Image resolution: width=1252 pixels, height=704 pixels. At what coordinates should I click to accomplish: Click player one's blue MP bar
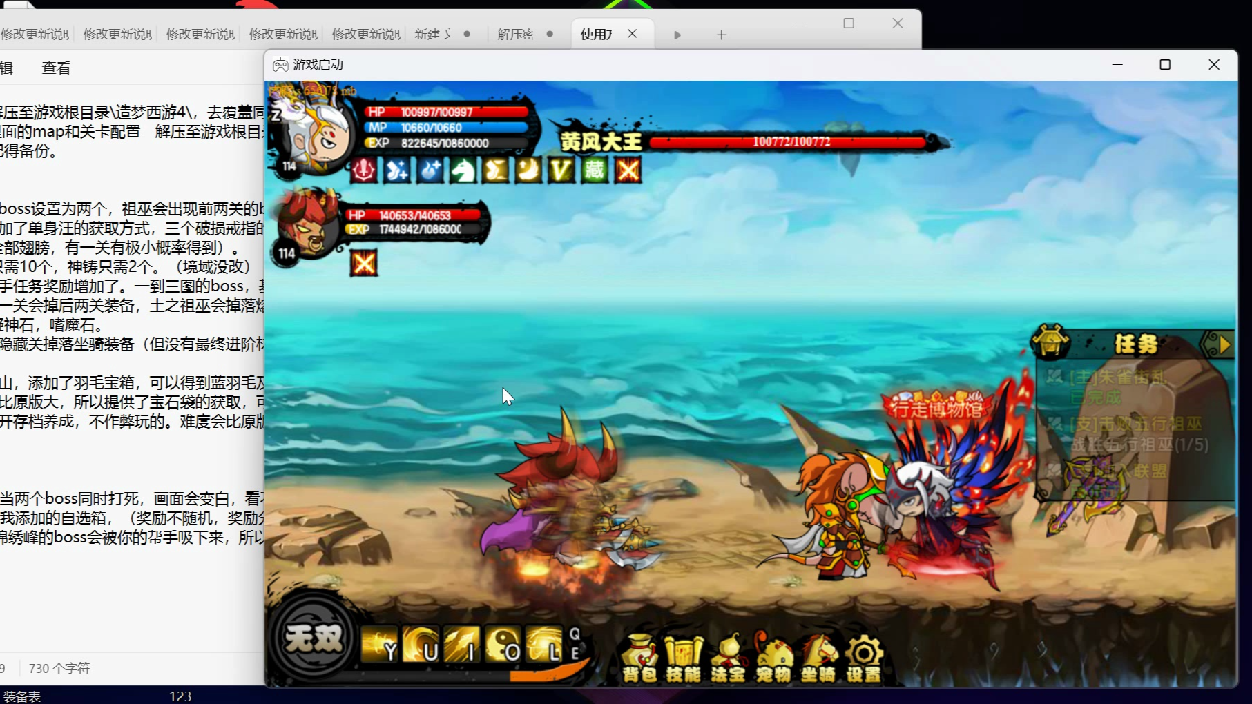click(447, 128)
